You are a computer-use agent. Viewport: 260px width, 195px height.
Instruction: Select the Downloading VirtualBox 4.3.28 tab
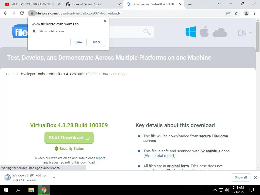click(x=154, y=4)
